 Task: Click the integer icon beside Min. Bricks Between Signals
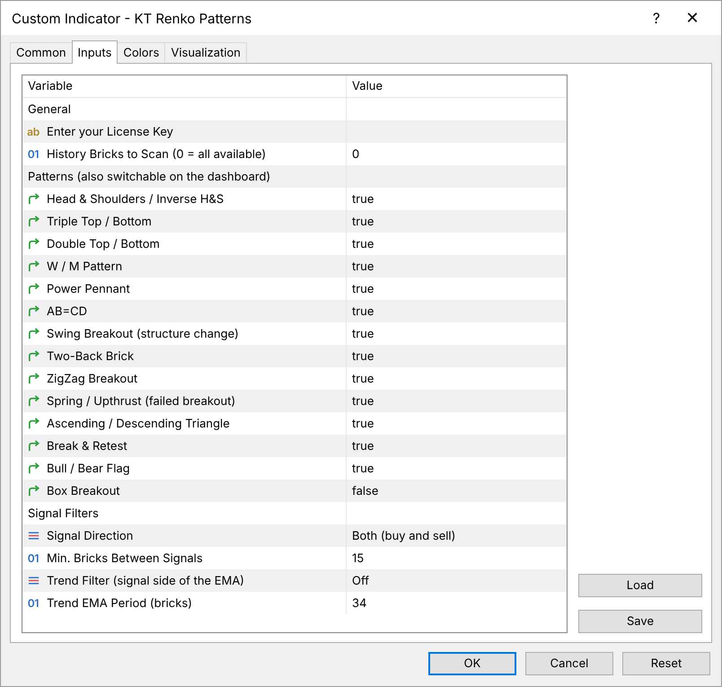[x=33, y=558]
